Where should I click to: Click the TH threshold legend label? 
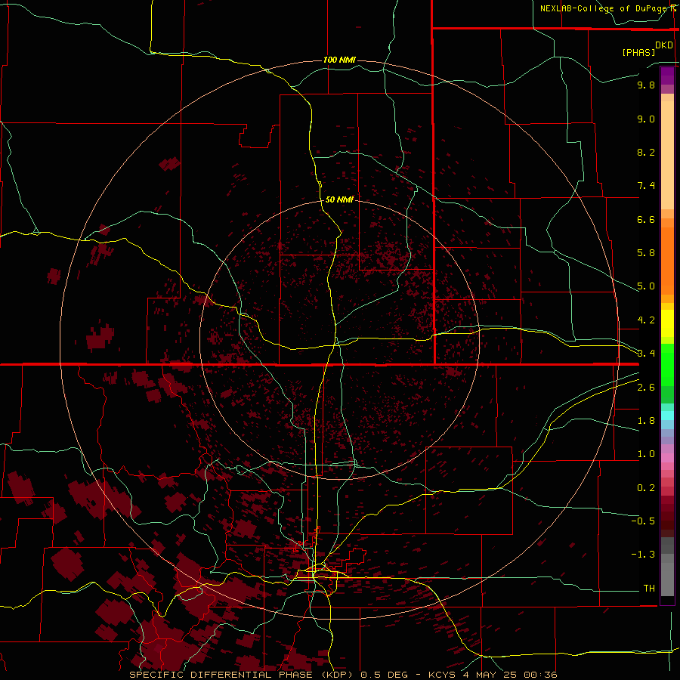pyautogui.click(x=649, y=589)
